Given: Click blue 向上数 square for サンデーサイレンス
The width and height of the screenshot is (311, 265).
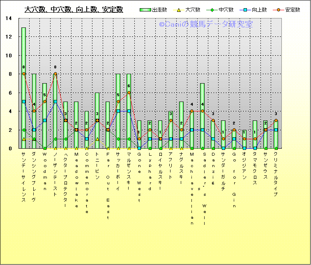Looking at the screenshot, I should pyautogui.click(x=24, y=102).
